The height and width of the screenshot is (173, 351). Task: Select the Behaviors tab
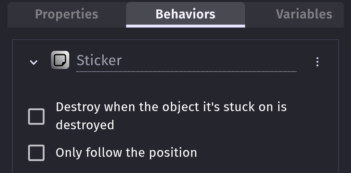point(185,14)
